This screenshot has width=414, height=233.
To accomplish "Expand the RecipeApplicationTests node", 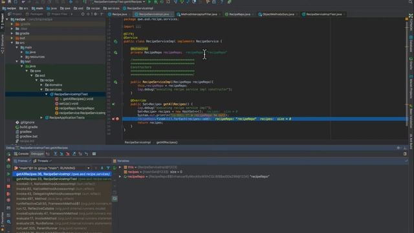I will [41, 118].
